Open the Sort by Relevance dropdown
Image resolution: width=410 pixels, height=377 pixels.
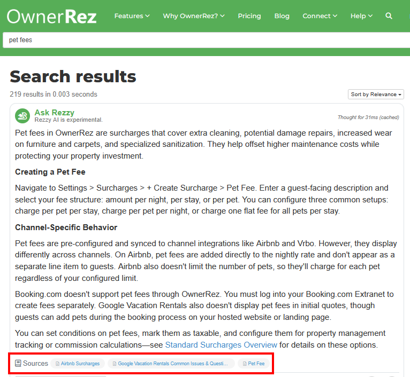coord(376,94)
